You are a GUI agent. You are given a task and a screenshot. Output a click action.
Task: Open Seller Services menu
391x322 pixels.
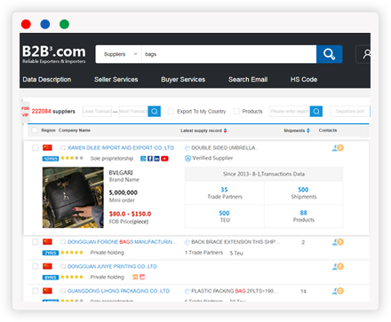tap(116, 79)
